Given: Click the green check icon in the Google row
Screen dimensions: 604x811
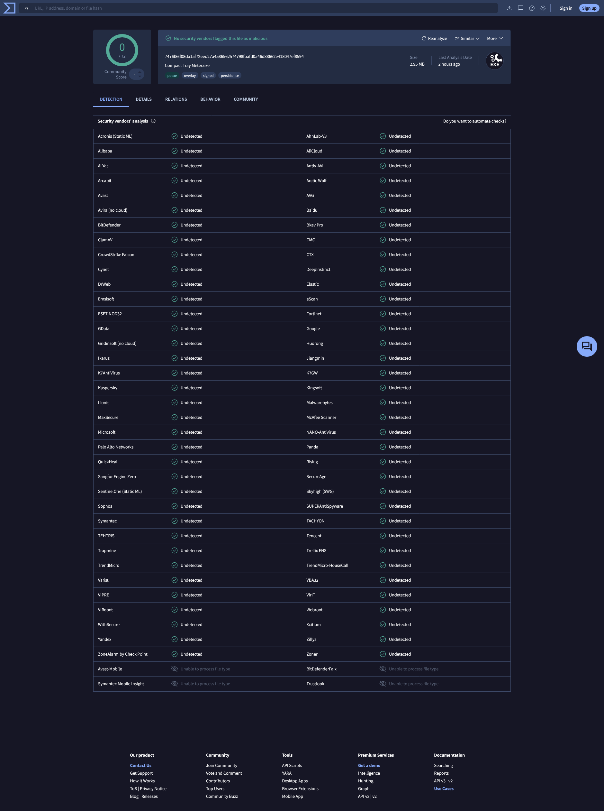Looking at the screenshot, I should pos(383,328).
